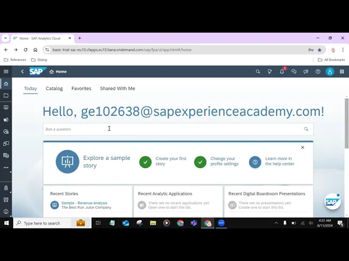Open the Modeler sidebar icon
Viewport: 349px width, 261px height.
pyautogui.click(x=6, y=156)
